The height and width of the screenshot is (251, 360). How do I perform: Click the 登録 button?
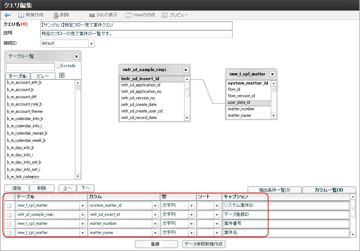(x=156, y=244)
